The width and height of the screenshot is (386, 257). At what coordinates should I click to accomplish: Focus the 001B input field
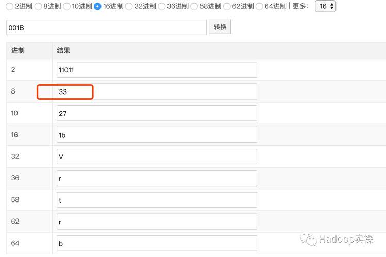click(106, 27)
